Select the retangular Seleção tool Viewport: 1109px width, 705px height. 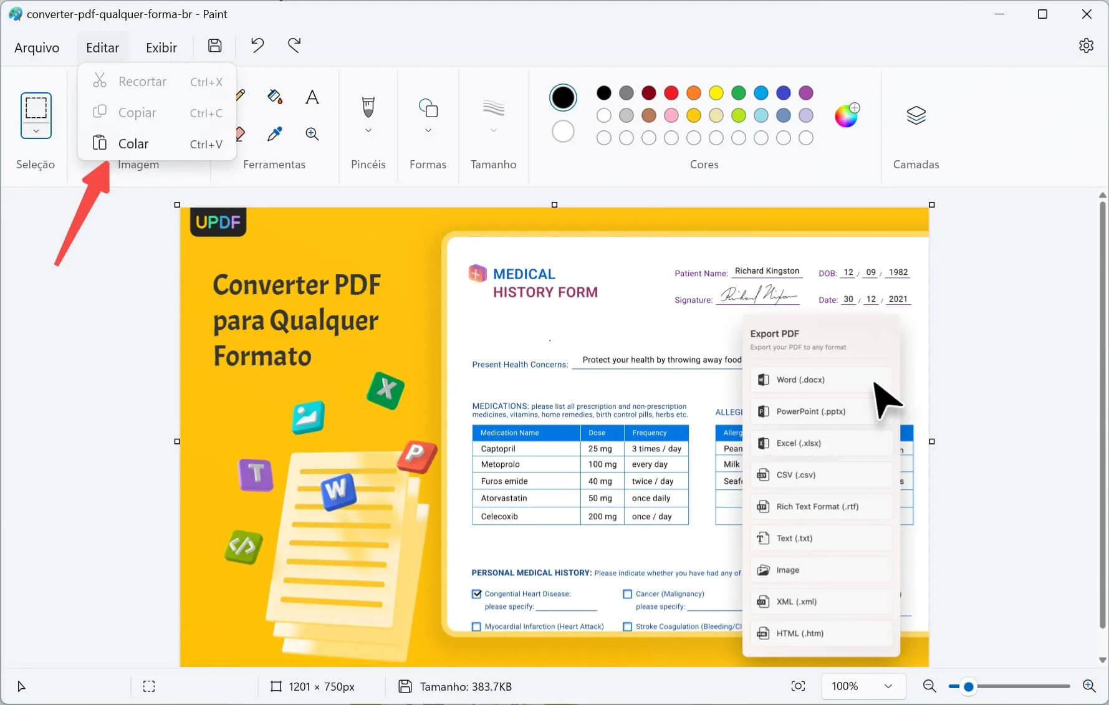(36, 115)
